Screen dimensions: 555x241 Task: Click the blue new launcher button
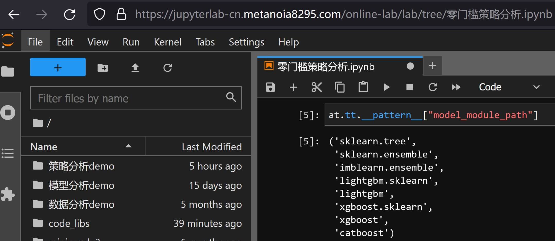(58, 67)
